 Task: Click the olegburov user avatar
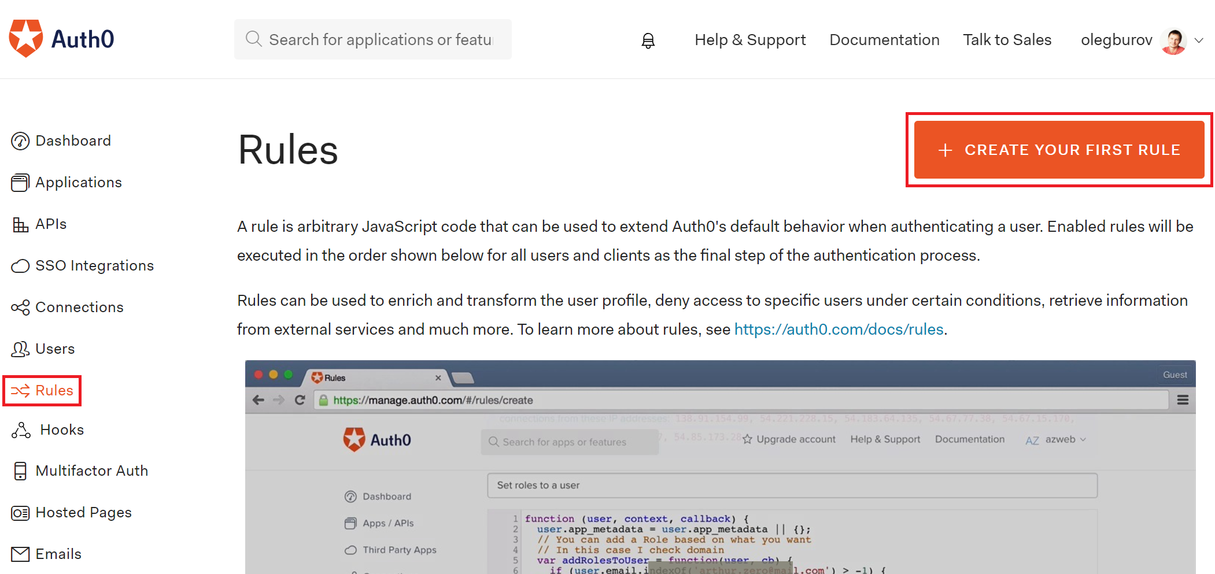[1173, 40]
